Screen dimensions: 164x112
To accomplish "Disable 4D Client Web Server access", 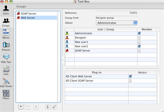I will pos(130,76).
